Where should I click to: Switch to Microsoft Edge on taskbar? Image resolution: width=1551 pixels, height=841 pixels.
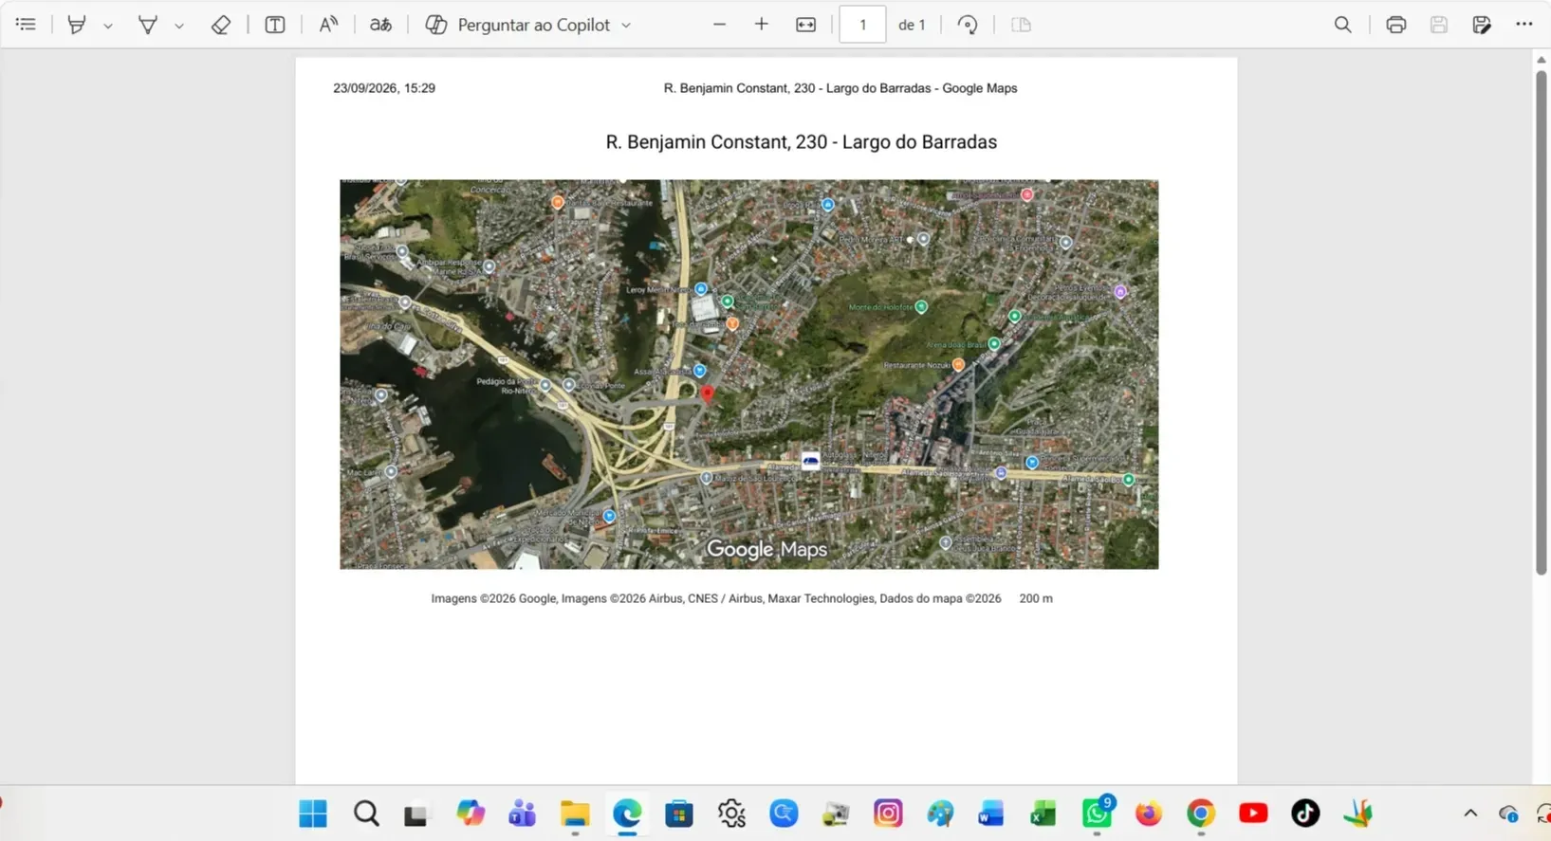pos(627,814)
